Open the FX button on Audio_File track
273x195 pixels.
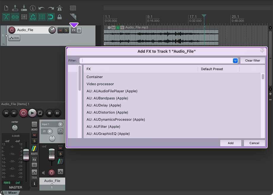[74, 30]
